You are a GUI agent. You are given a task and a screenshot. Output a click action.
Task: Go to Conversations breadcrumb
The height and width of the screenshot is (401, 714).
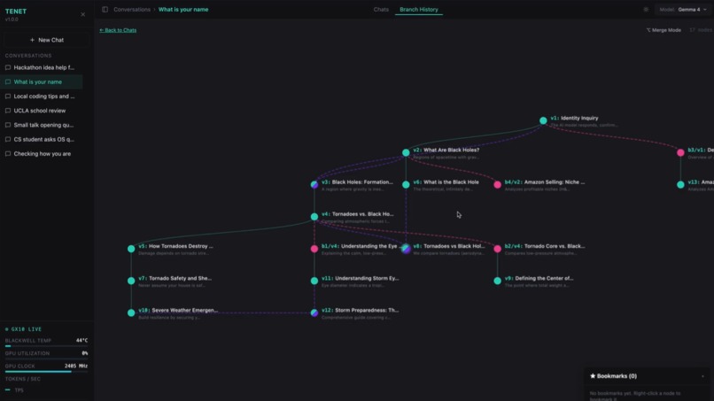[132, 9]
